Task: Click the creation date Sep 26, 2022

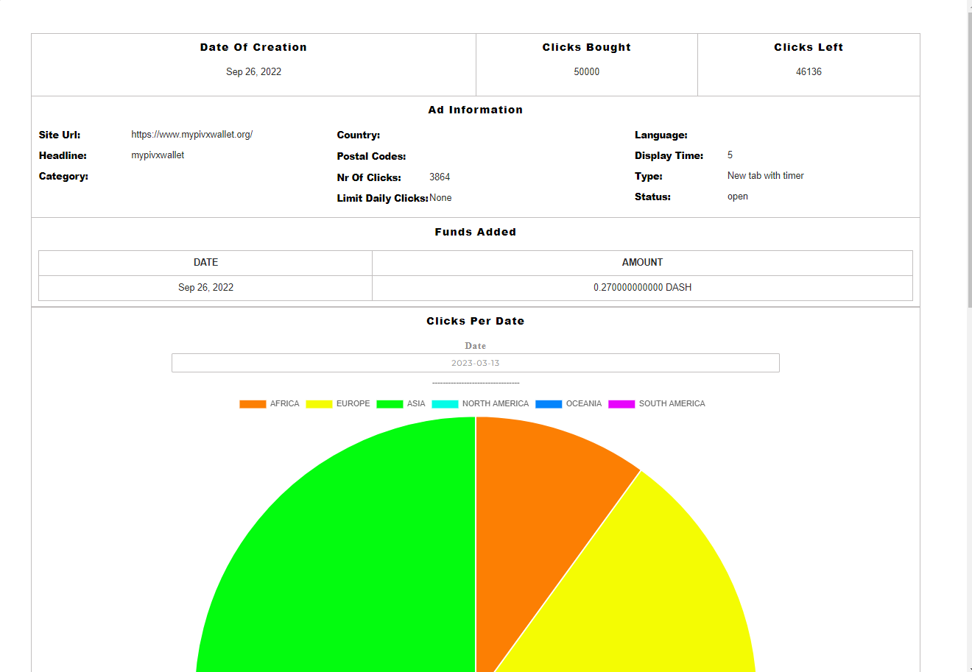Action: tap(253, 71)
